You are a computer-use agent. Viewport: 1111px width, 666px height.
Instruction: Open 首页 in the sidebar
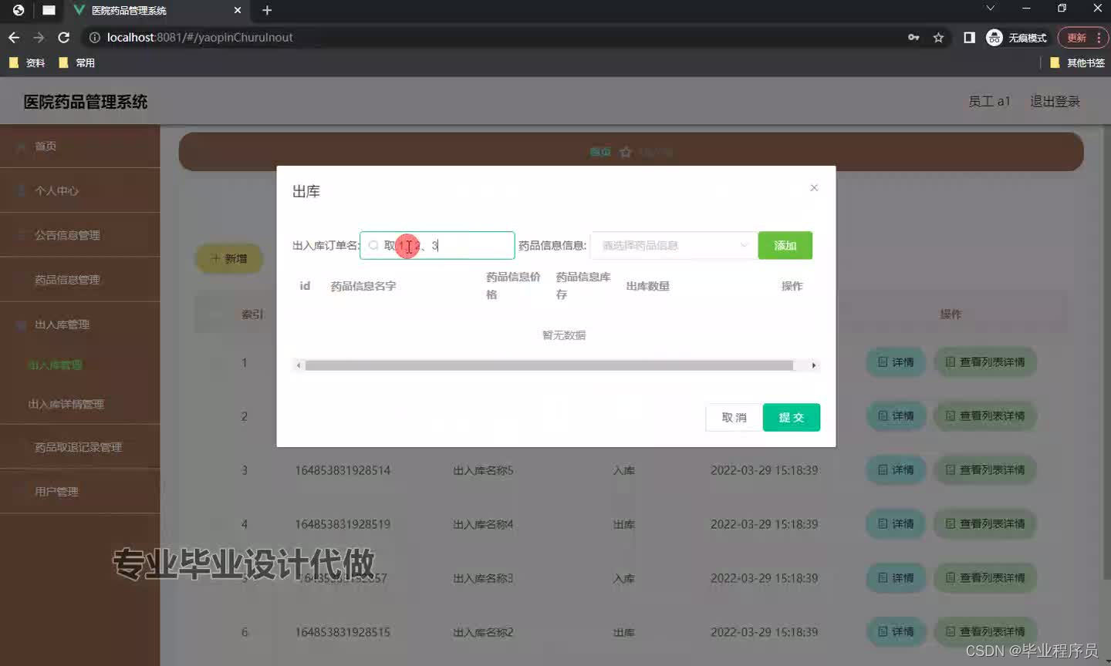click(80, 146)
